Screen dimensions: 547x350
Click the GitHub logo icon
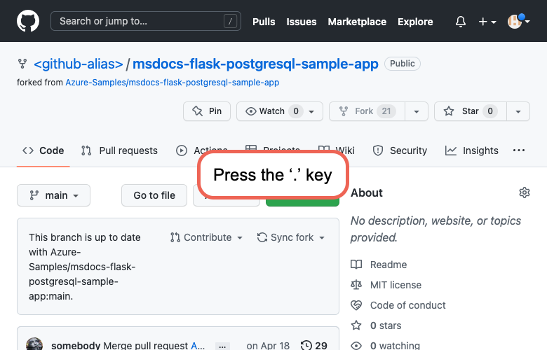(x=28, y=21)
